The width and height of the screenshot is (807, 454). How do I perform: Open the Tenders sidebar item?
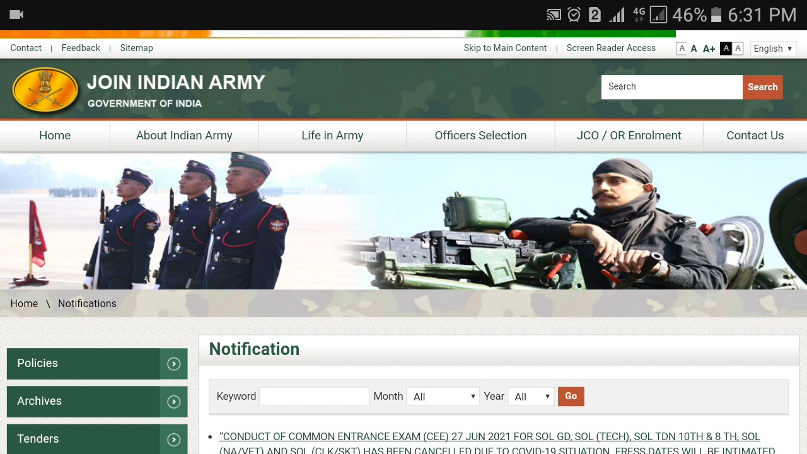pyautogui.click(x=97, y=439)
